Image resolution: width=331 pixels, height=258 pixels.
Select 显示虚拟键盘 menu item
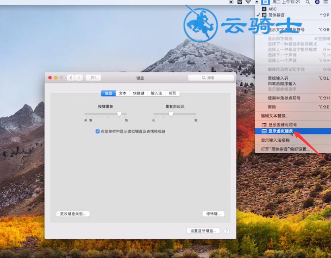coord(293,131)
